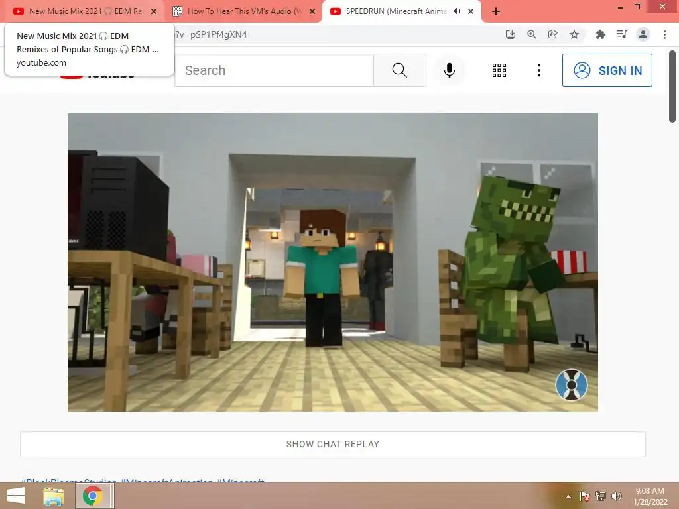
Task: Open YouTube settings three-dot menu
Action: pyautogui.click(x=538, y=70)
